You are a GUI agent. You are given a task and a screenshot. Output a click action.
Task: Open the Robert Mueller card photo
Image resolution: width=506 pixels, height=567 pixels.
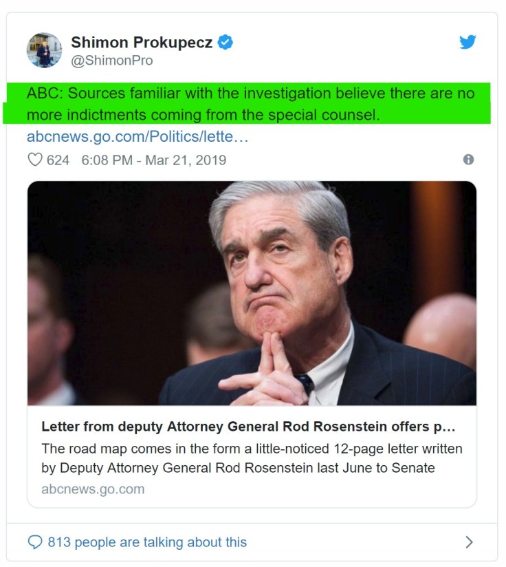pos(252,293)
